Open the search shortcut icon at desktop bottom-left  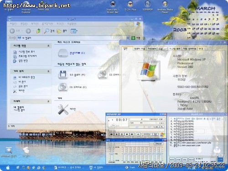coord(9,150)
